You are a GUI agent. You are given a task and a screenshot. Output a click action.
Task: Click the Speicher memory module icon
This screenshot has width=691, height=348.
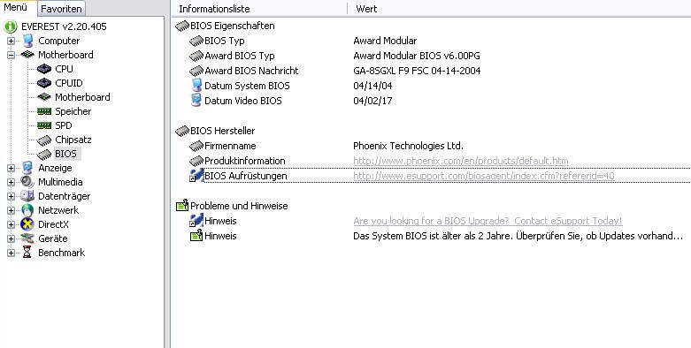(x=44, y=111)
